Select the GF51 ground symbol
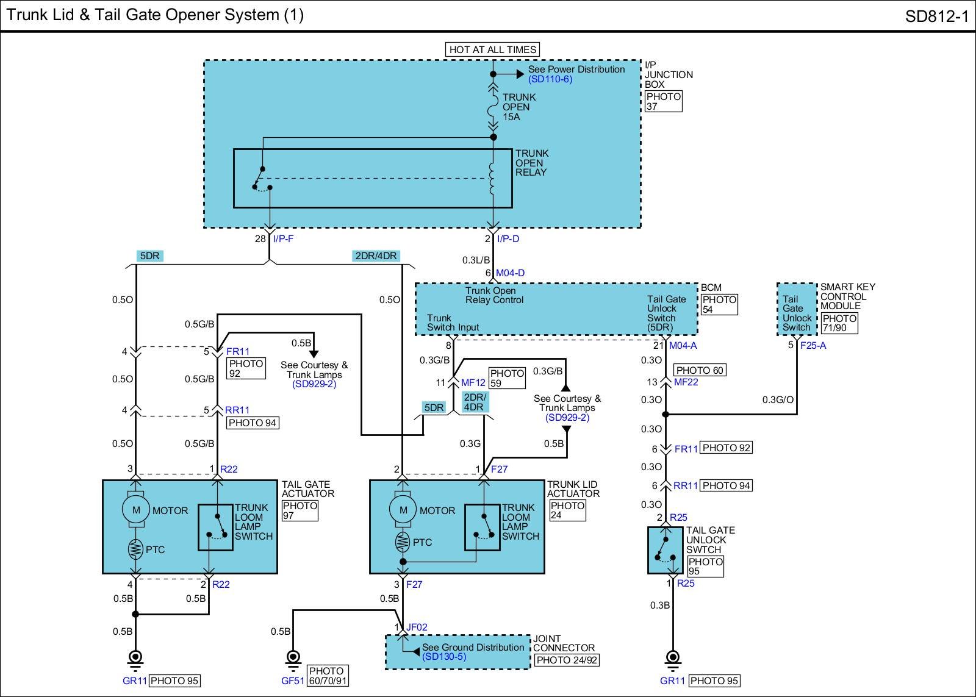Image resolution: width=976 pixels, height=697 pixels. 293,657
